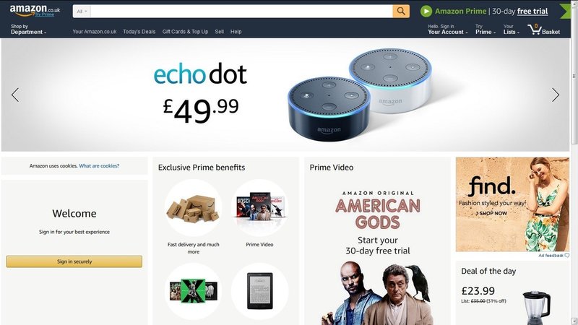Open the Fast delivery boxes image
The width and height of the screenshot is (578, 325).
tap(193, 208)
